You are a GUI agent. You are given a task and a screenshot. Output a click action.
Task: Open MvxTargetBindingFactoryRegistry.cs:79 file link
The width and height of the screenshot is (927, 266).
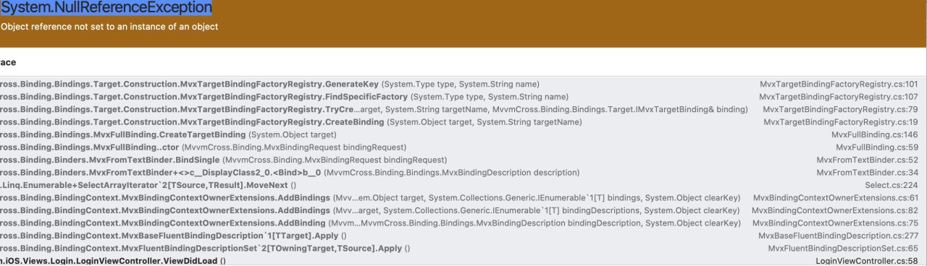click(x=841, y=109)
